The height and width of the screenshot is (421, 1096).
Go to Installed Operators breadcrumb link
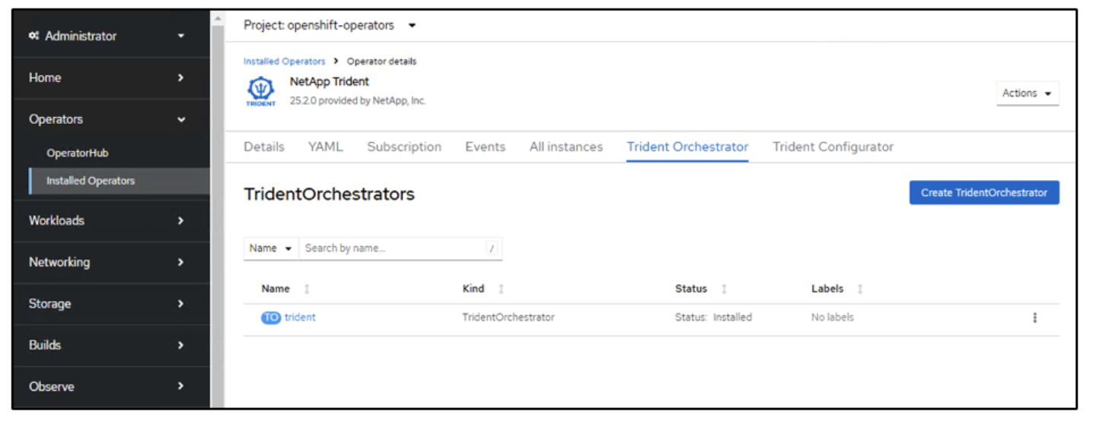point(284,62)
